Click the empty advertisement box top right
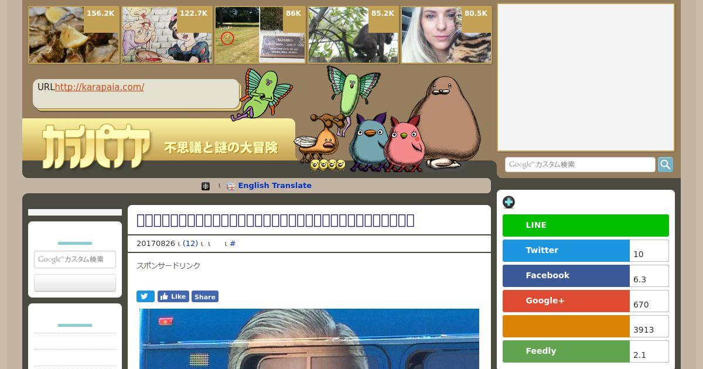The image size is (703, 369). (x=586, y=77)
